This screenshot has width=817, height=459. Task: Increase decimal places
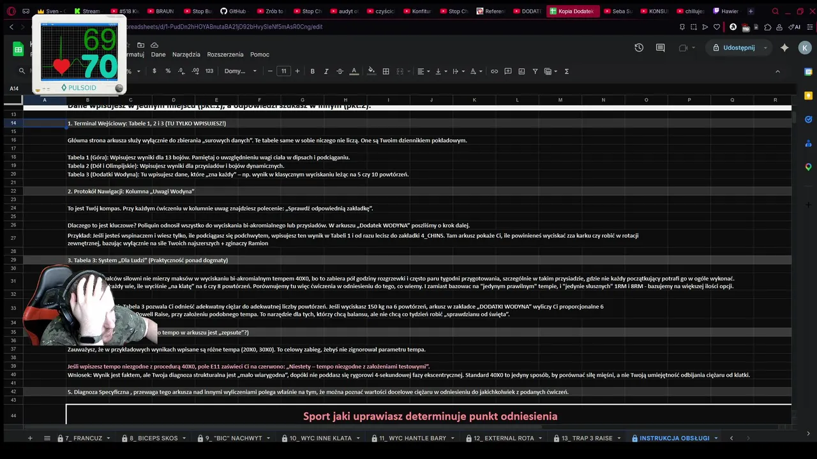coord(195,71)
